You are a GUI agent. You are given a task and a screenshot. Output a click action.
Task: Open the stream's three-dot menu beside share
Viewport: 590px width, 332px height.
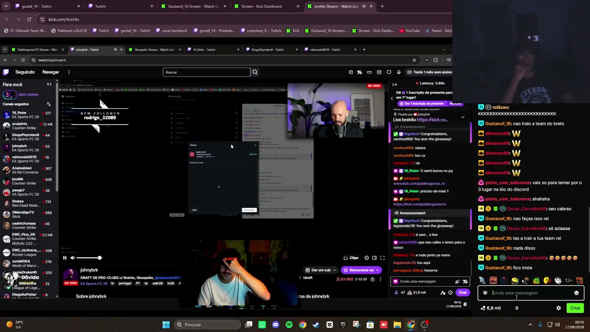[x=380, y=279]
